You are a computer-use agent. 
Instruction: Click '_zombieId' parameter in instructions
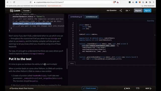(27, 78)
